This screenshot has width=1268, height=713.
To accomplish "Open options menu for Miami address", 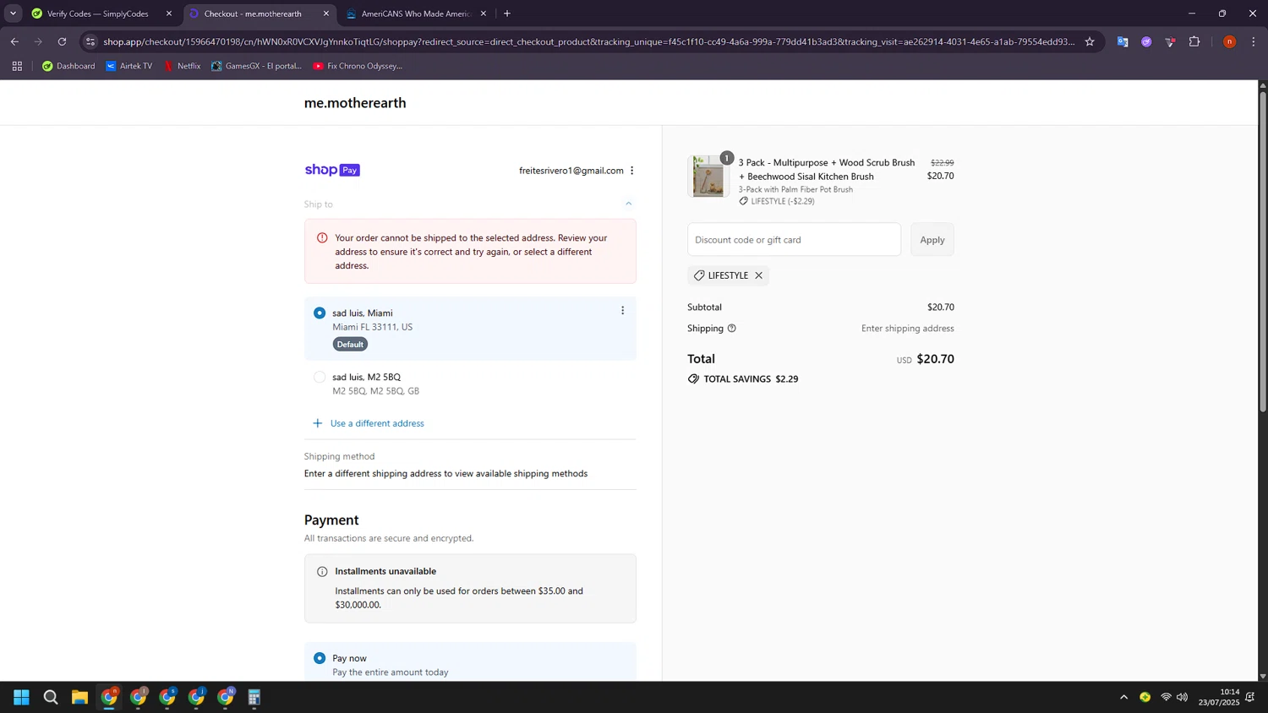I will (623, 311).
